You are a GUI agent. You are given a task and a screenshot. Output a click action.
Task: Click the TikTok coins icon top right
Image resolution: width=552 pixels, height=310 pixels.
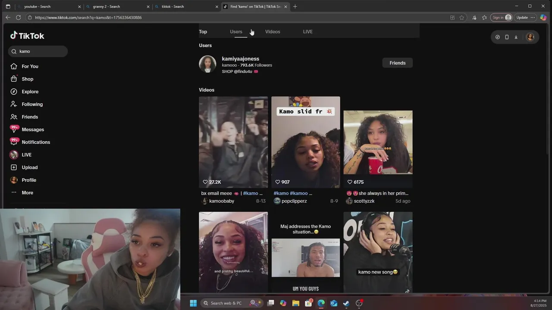(x=498, y=37)
